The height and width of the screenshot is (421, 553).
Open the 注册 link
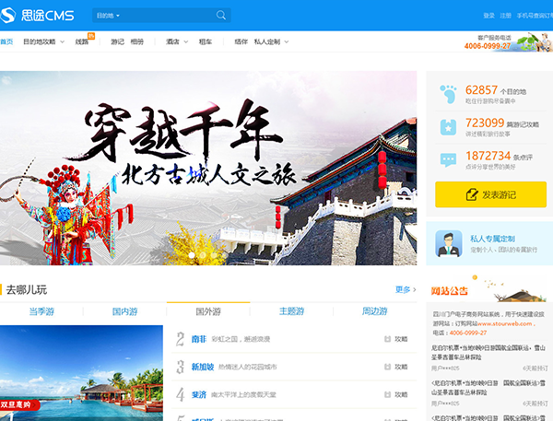pos(505,16)
